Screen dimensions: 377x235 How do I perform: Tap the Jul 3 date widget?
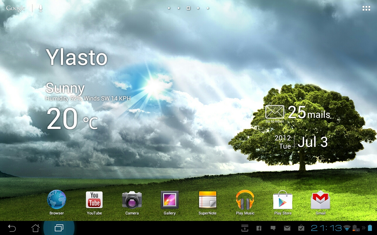click(312, 142)
